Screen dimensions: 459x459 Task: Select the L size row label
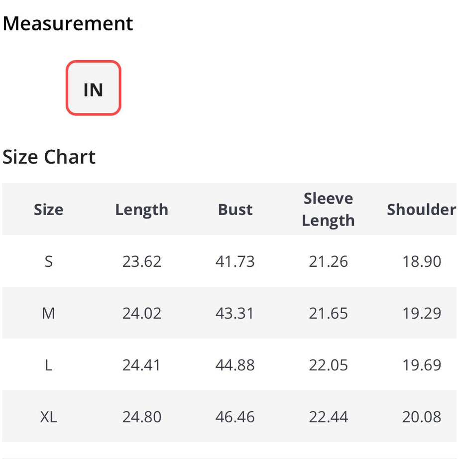[48, 365]
